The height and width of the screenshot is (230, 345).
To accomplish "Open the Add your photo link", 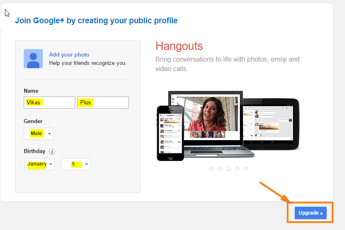I will pos(69,54).
